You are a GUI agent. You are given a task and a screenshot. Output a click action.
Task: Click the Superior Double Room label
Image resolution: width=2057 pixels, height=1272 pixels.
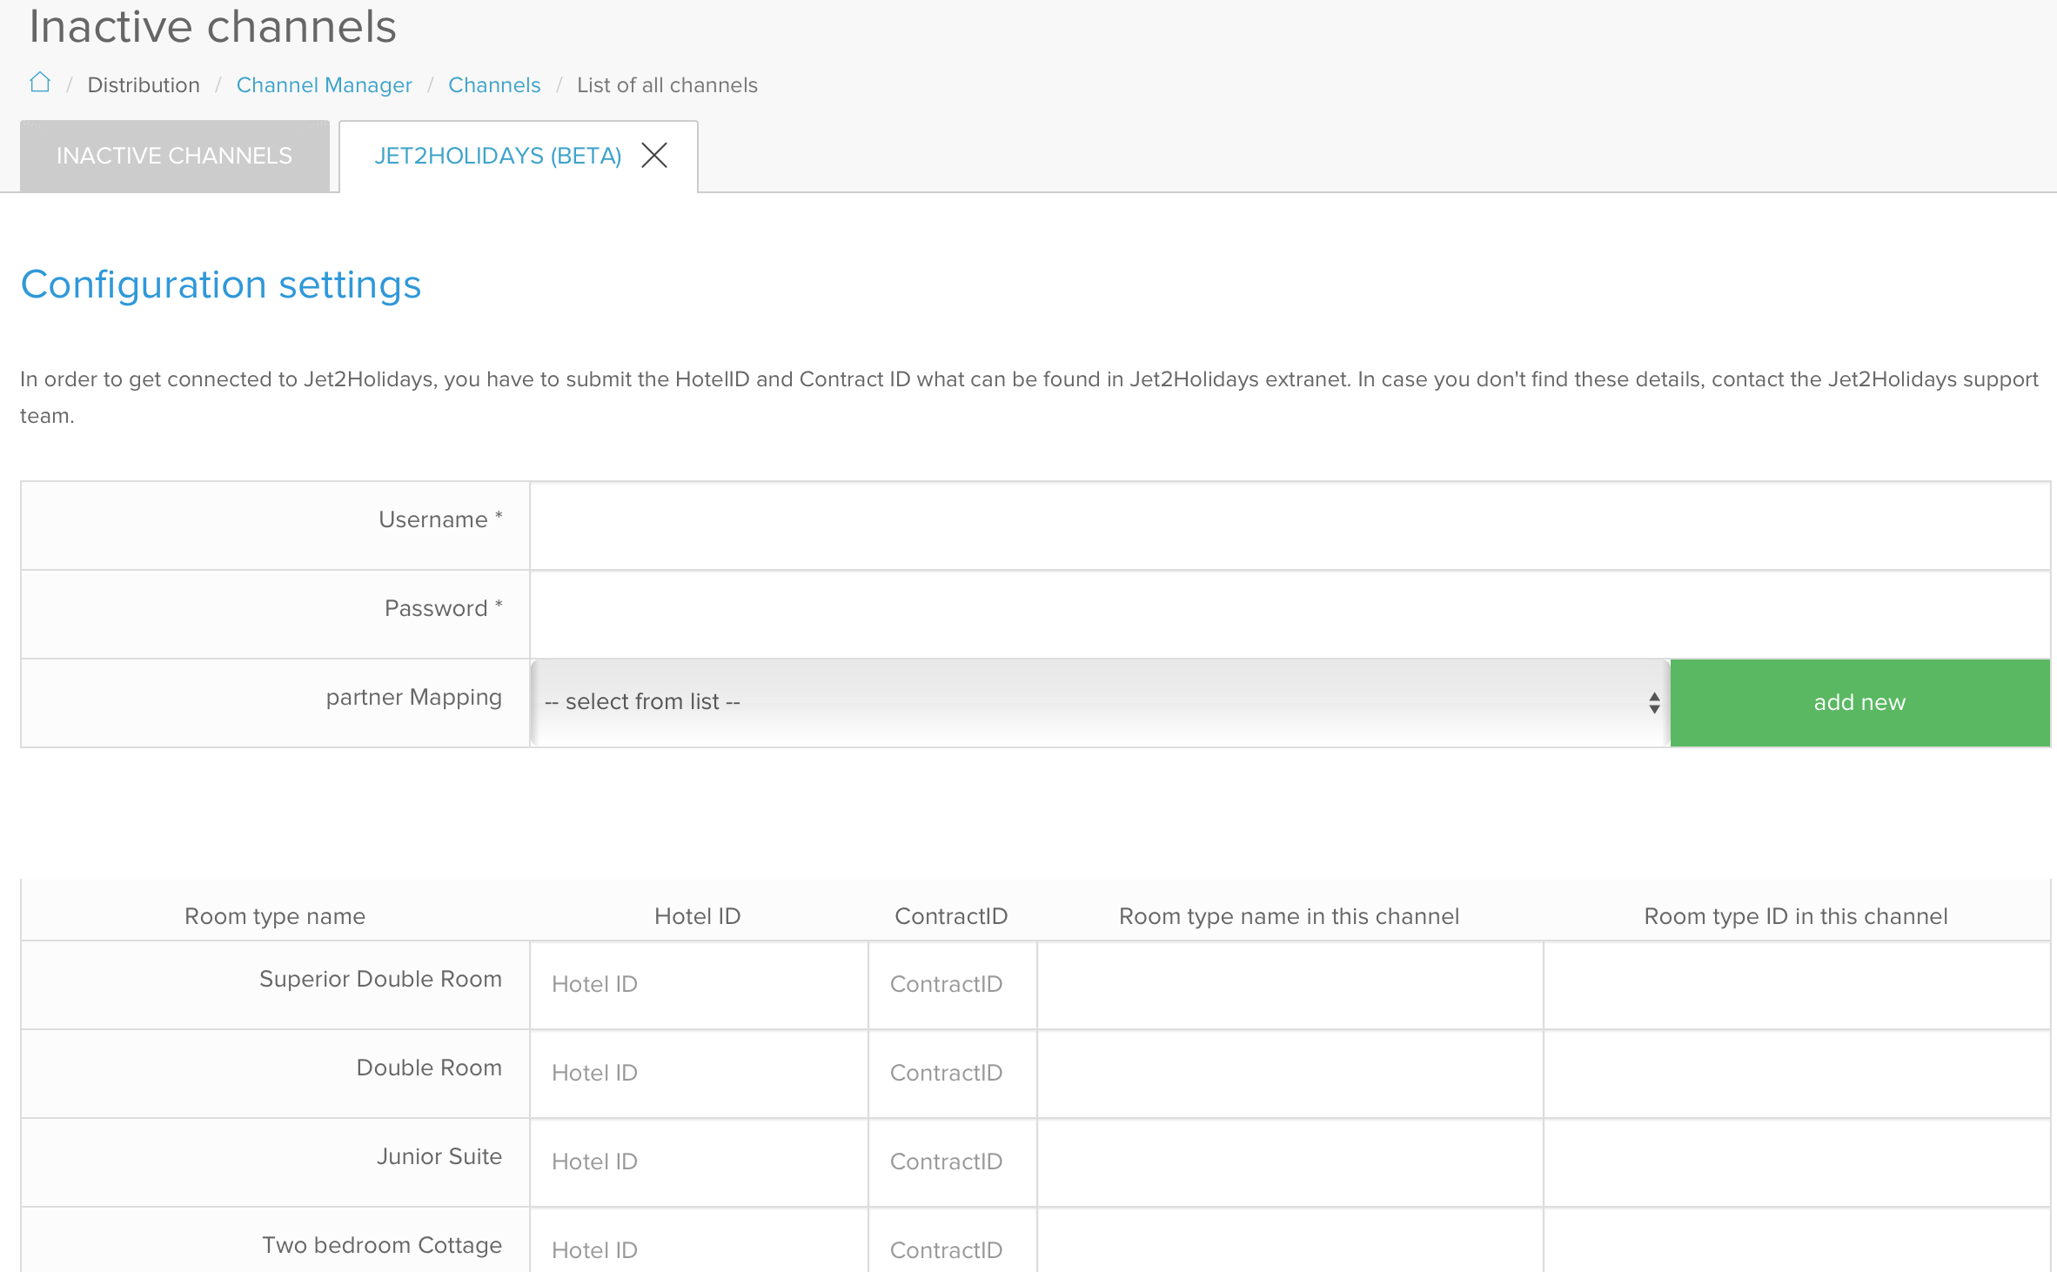[380, 979]
